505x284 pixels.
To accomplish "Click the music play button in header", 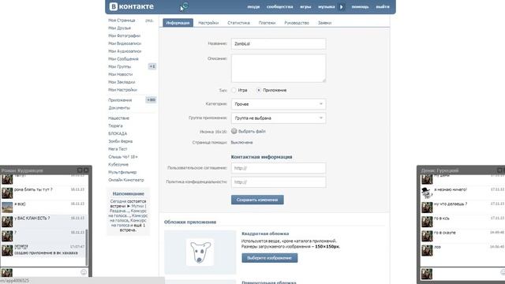I will (x=342, y=7).
